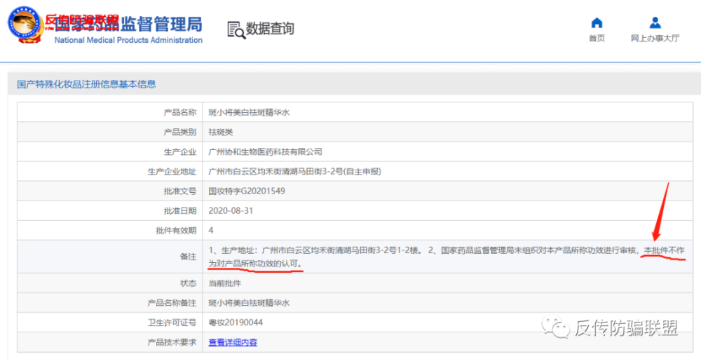Viewport: 701px width, 359px height.
Task: Select the 产品技术要求 row label
Action: (172, 342)
